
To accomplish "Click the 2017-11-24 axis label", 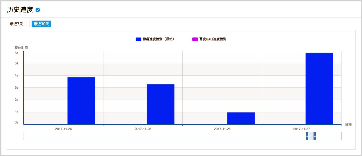I will point(63,129).
